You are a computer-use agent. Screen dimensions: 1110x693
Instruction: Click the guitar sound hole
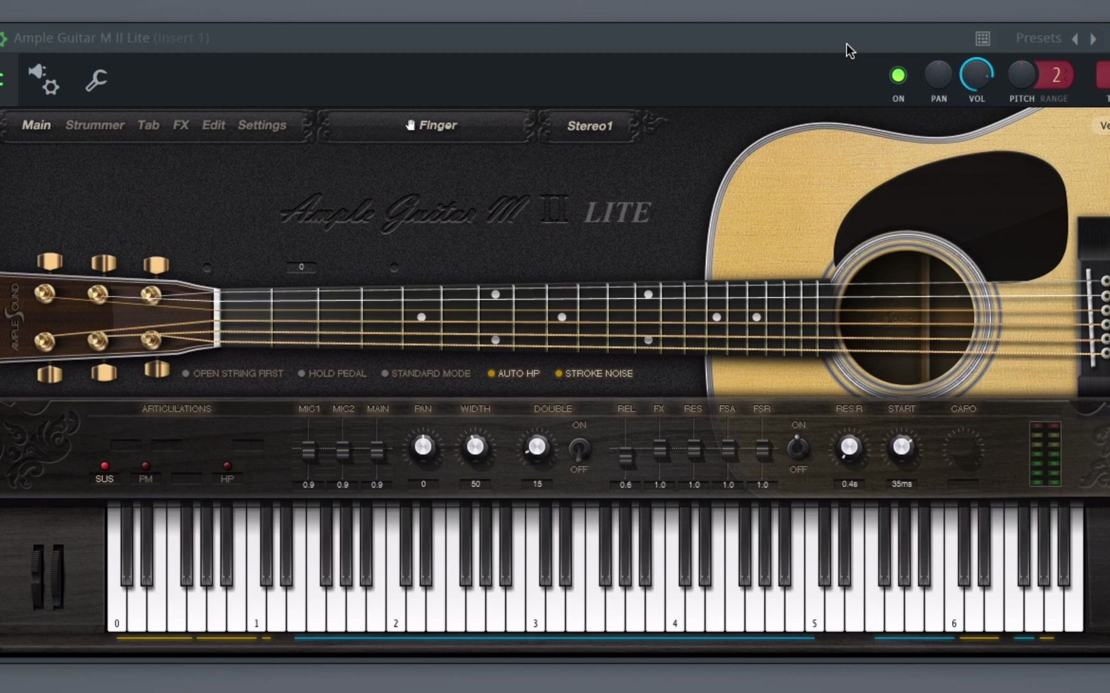(906, 318)
